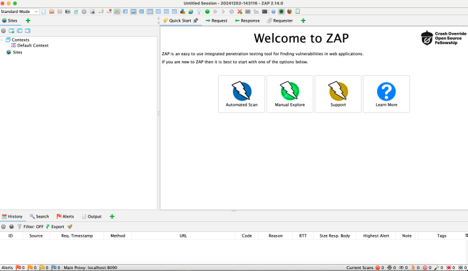Click the dark green circle HUD toggle
Screen dimensions: 468x271
[281, 12]
